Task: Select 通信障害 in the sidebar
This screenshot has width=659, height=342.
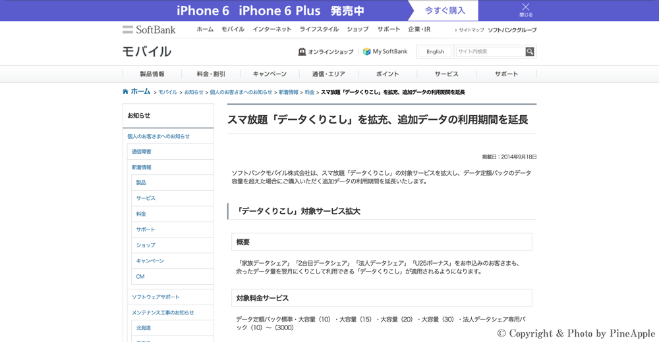Action: tap(141, 152)
